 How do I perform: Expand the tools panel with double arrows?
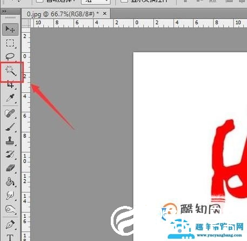click(4, 11)
